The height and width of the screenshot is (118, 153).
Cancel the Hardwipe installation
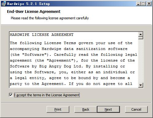(136, 109)
